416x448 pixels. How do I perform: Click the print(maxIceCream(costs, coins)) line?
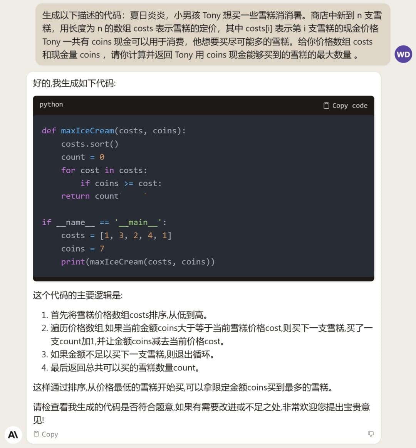138,261
